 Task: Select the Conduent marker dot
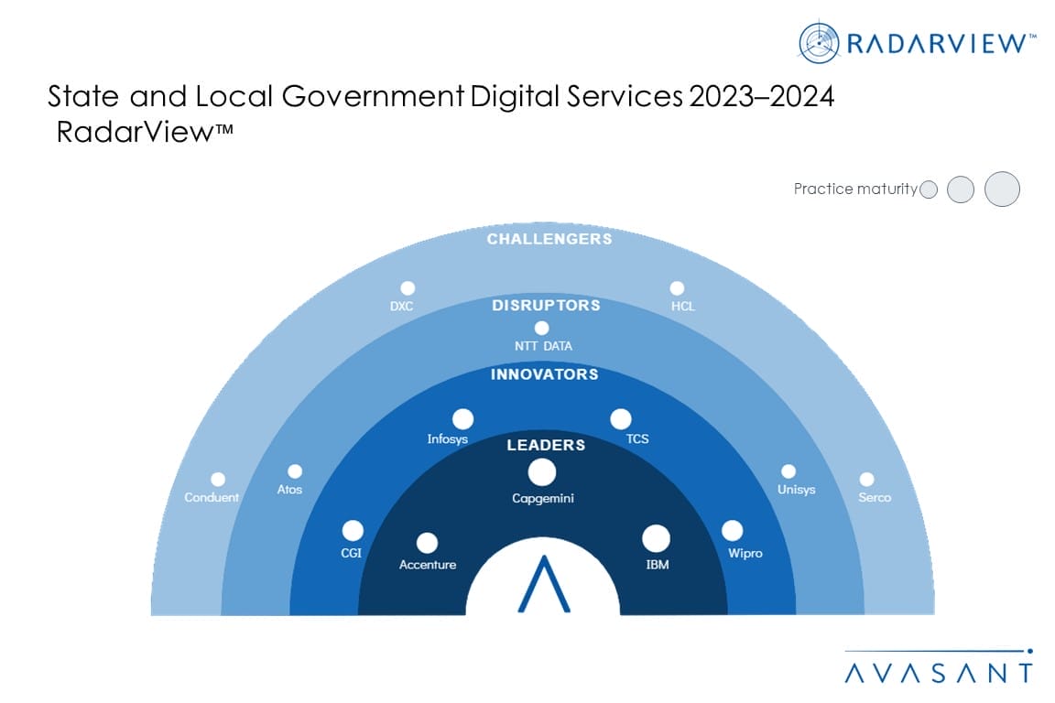tap(218, 479)
